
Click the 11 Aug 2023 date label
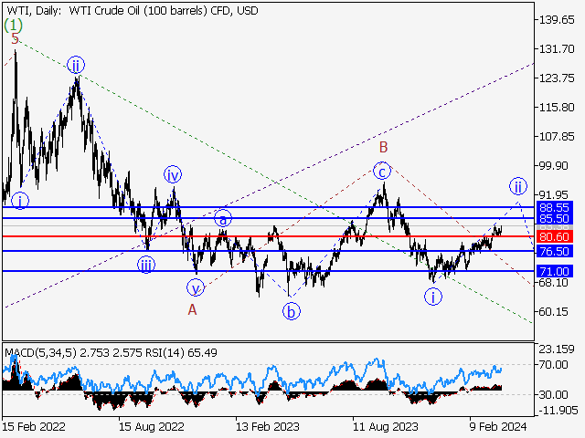coord(386,426)
